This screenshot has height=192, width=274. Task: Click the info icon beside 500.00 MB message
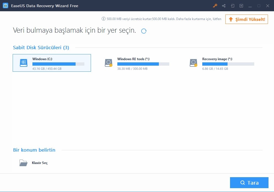click(103, 19)
